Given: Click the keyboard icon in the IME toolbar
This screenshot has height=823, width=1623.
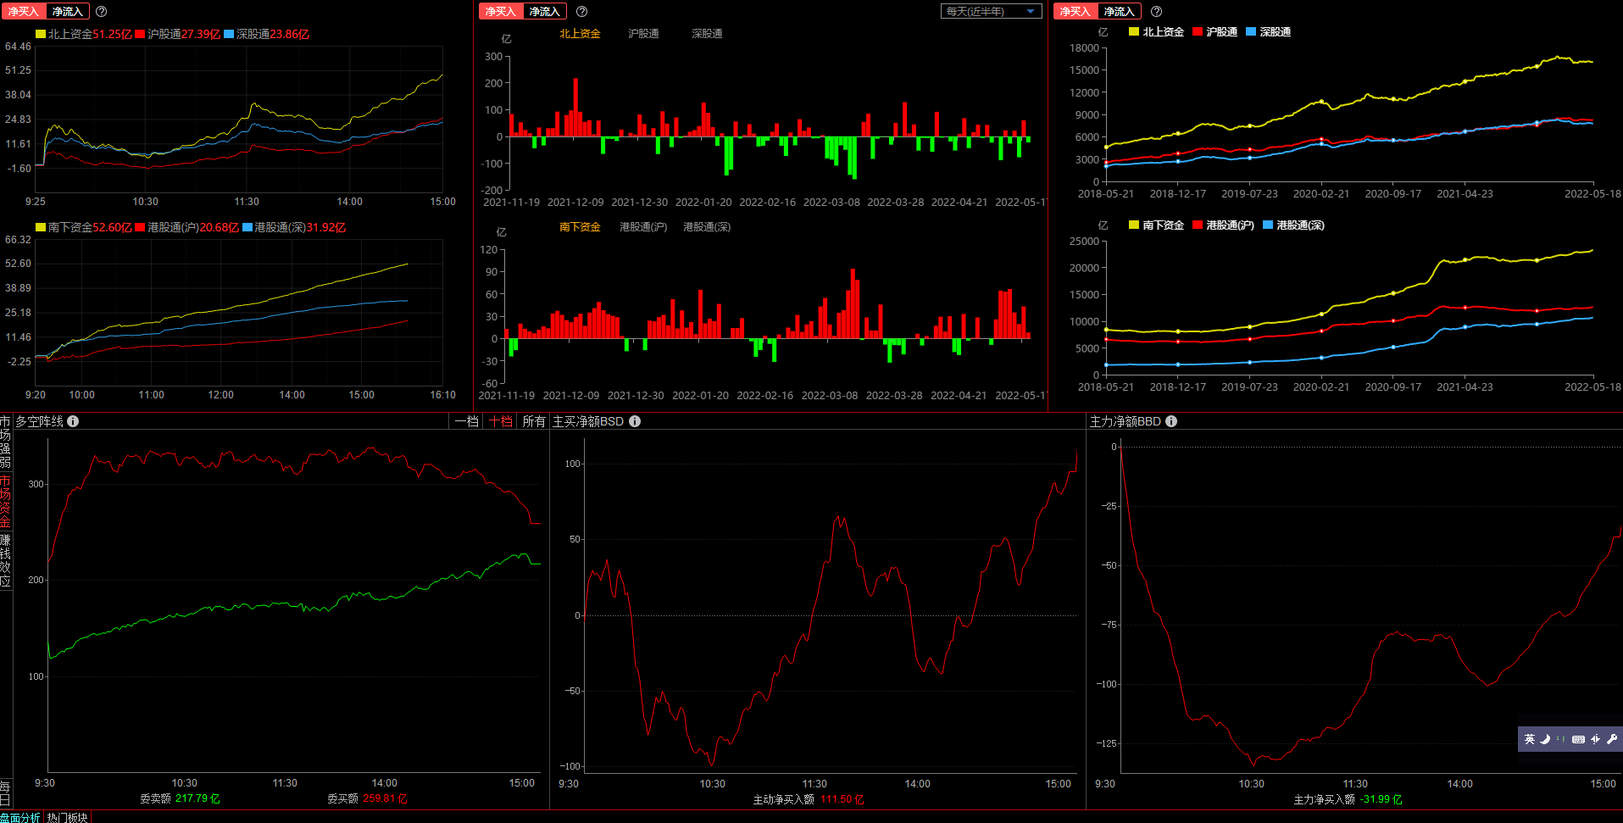Looking at the screenshot, I should [x=1578, y=739].
